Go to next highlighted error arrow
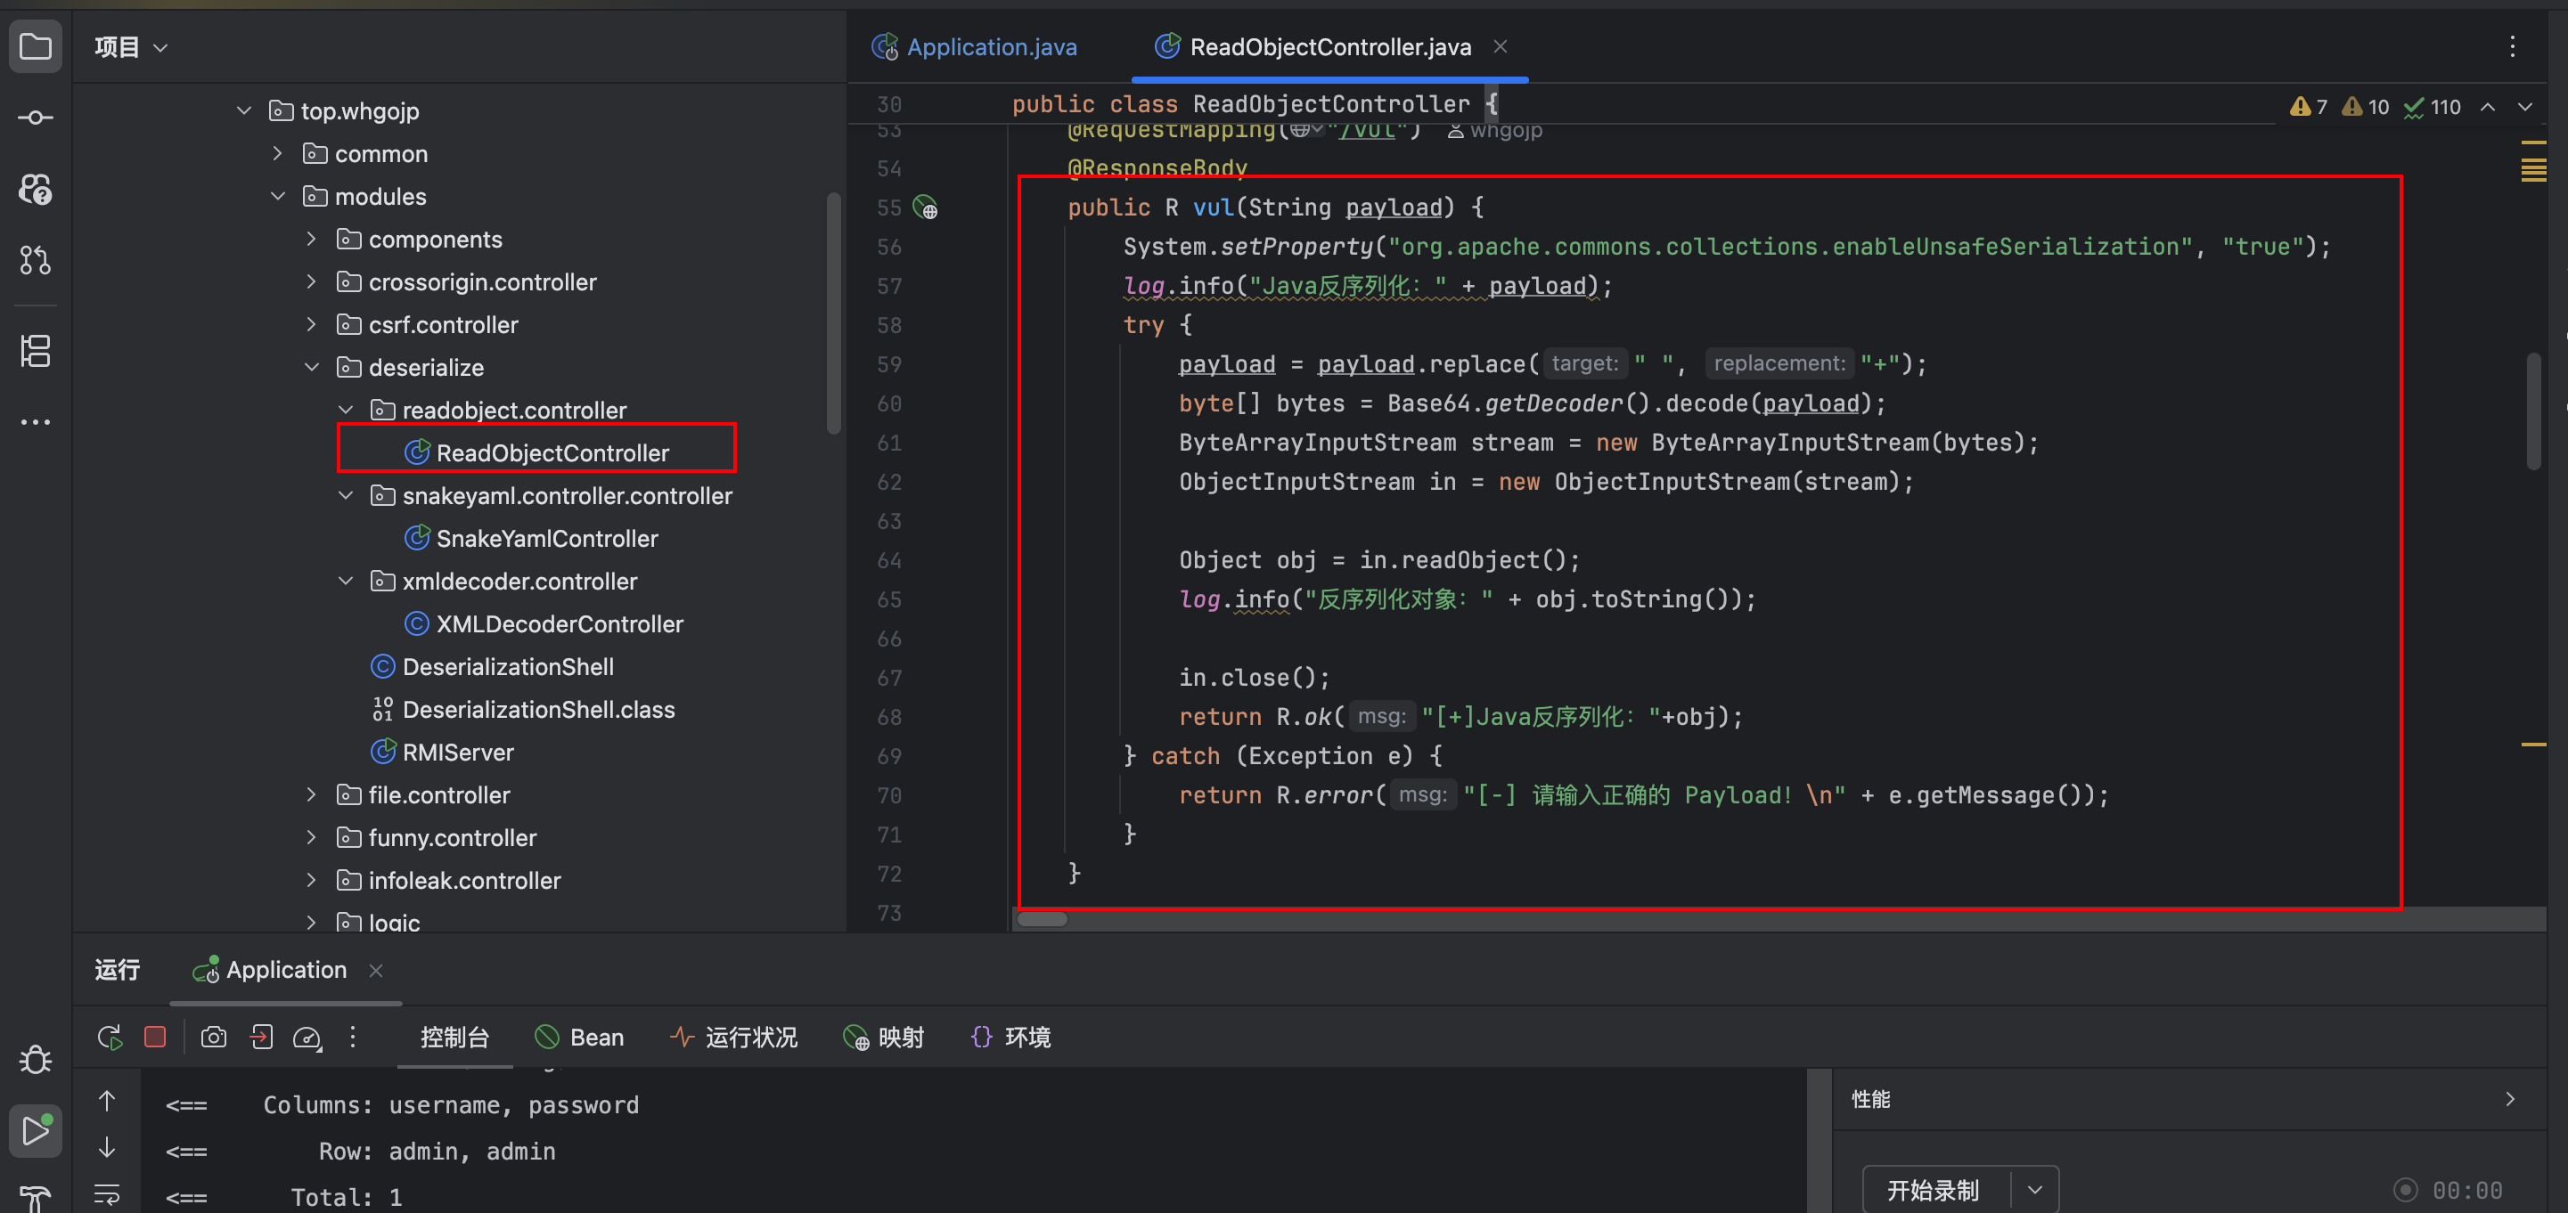2568x1213 pixels. tap(2525, 107)
